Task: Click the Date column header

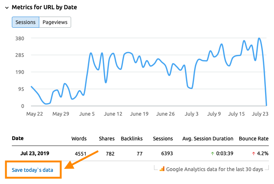Action: 18,139
